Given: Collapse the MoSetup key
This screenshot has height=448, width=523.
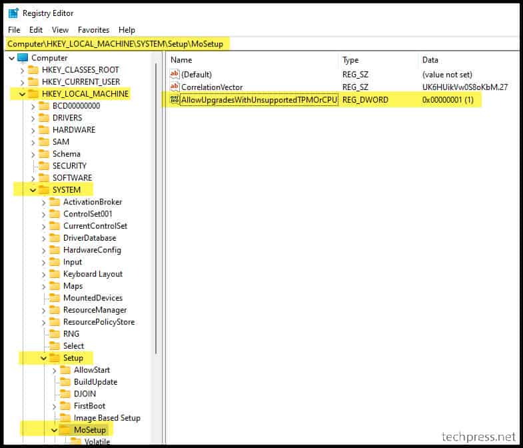Looking at the screenshot, I should click(x=55, y=431).
